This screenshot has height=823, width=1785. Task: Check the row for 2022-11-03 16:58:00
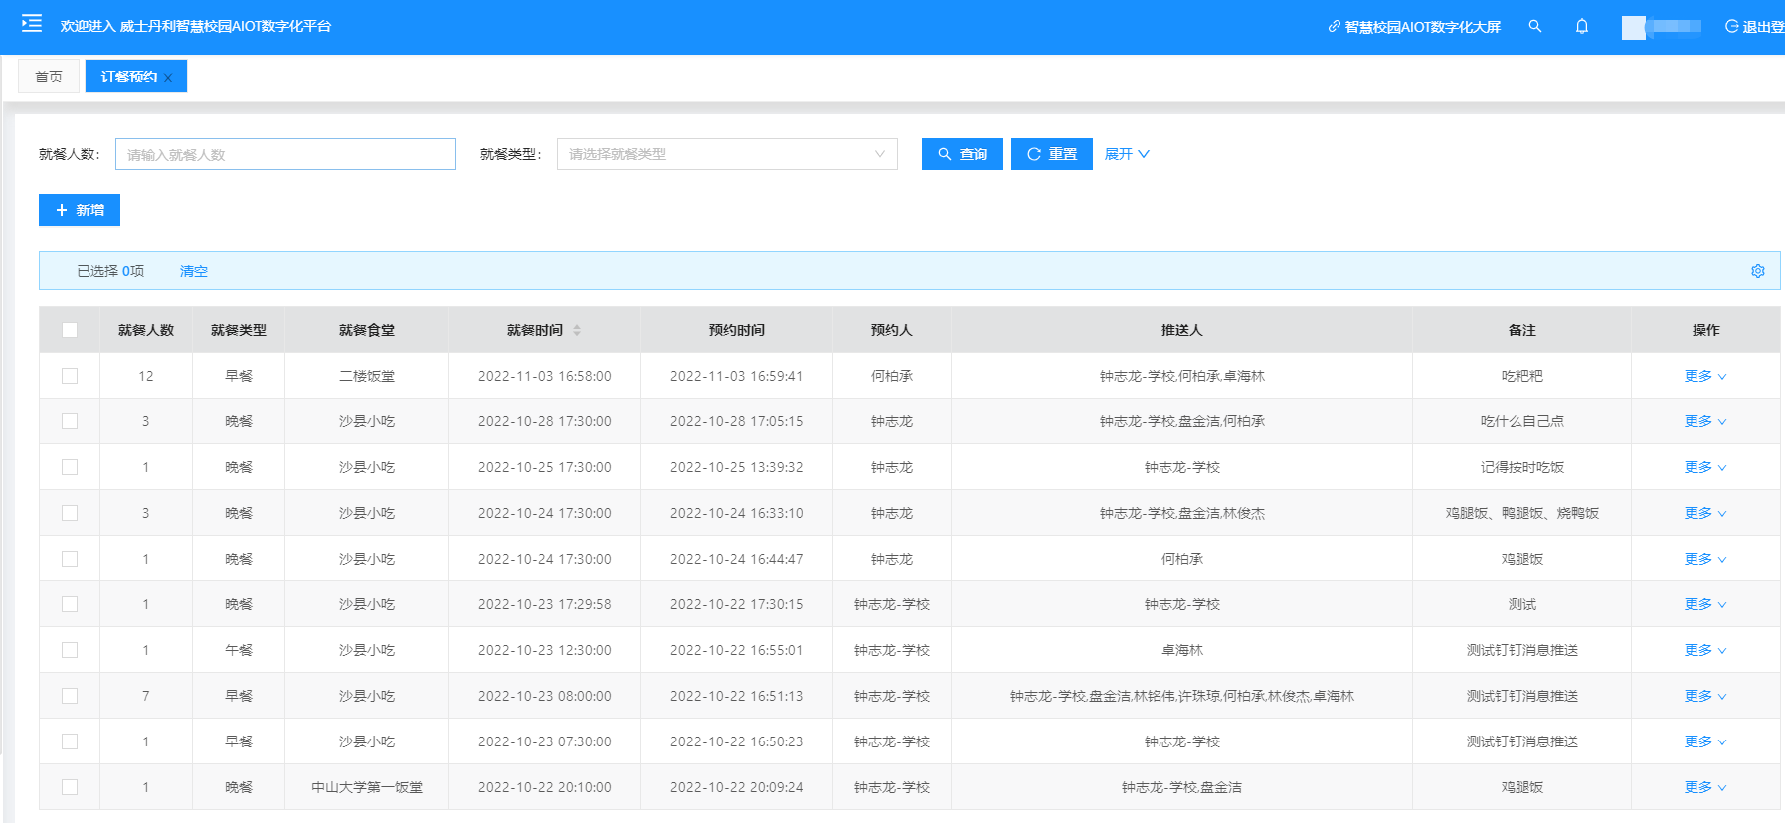(70, 376)
